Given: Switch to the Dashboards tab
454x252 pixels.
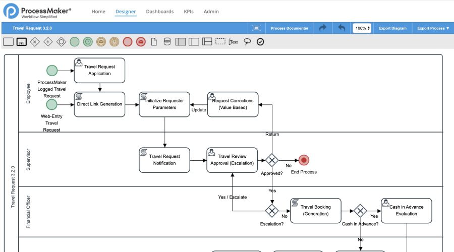Looking at the screenshot, I should click(160, 12).
